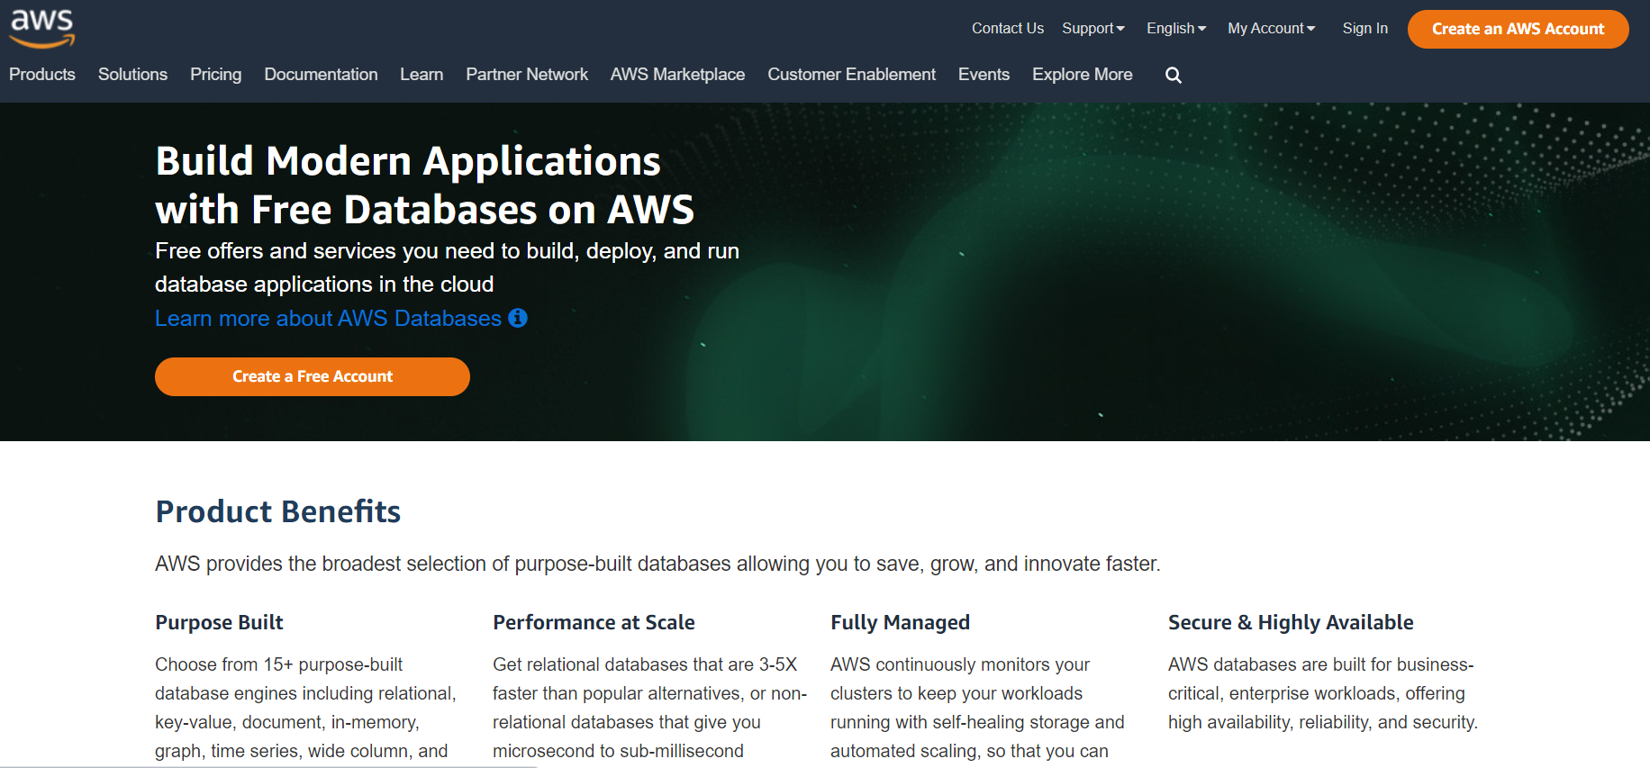Open the Learn menu item

422,75
